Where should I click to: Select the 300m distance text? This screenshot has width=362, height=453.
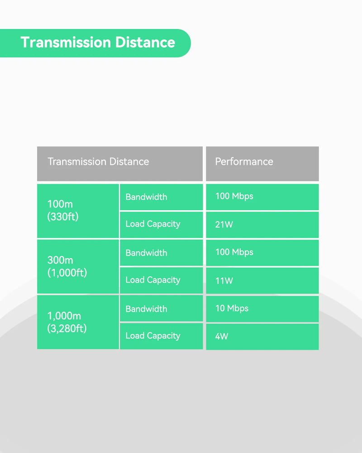pyautogui.click(x=60, y=260)
